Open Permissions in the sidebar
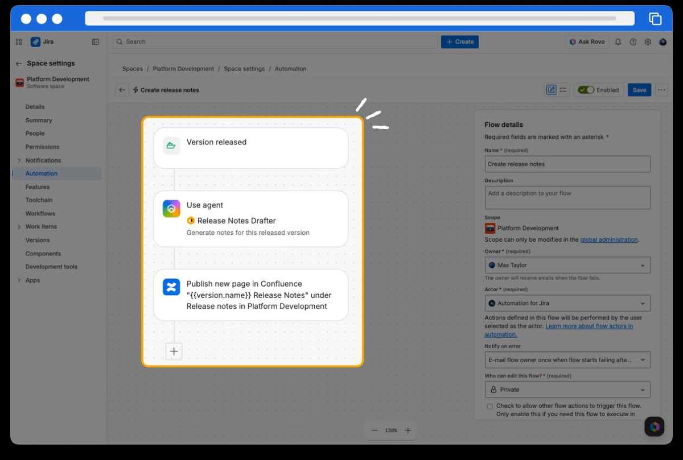Image resolution: width=683 pixels, height=460 pixels. click(42, 147)
